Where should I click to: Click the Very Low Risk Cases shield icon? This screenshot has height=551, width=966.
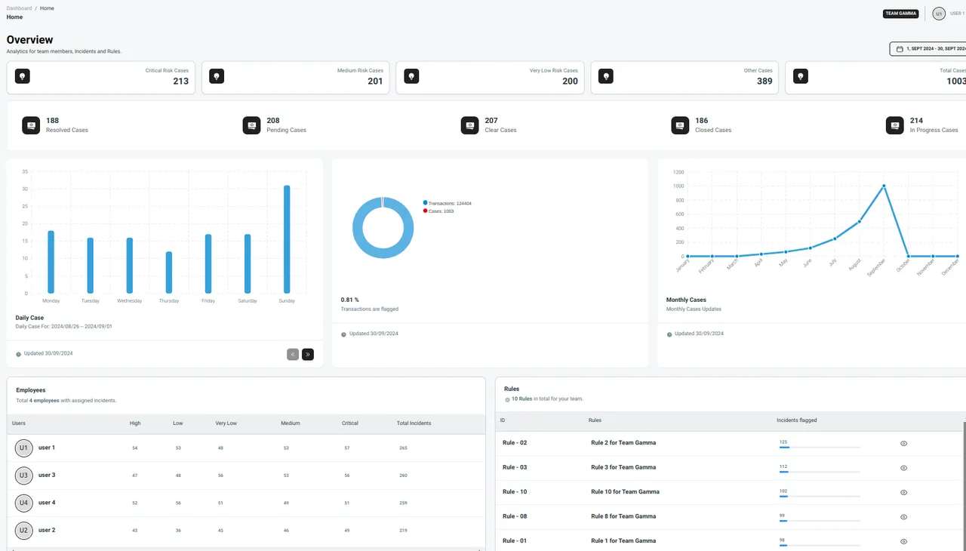point(411,76)
